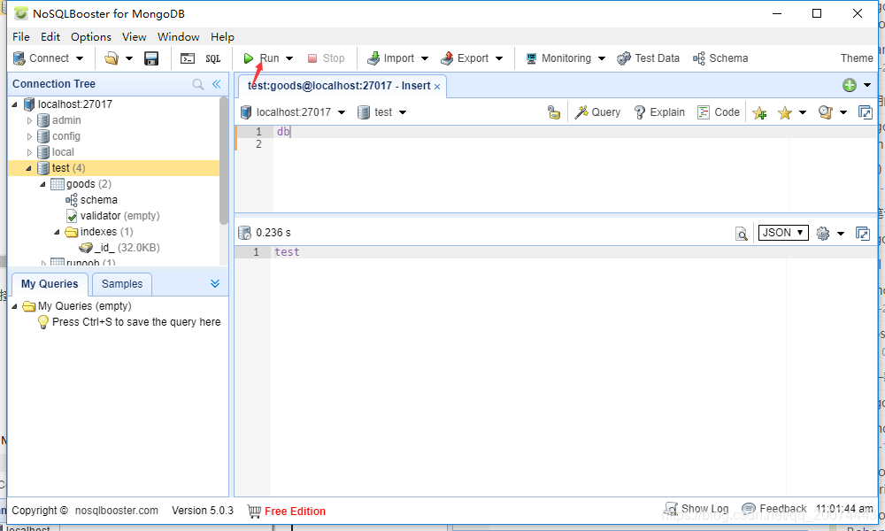This screenshot has height=531, width=885.
Task: Click the padlock icon in editor toolbar
Action: click(554, 112)
